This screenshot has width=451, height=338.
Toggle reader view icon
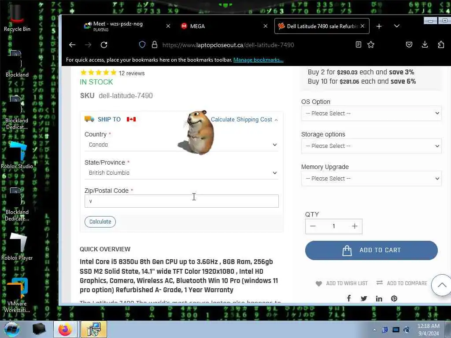[359, 44]
